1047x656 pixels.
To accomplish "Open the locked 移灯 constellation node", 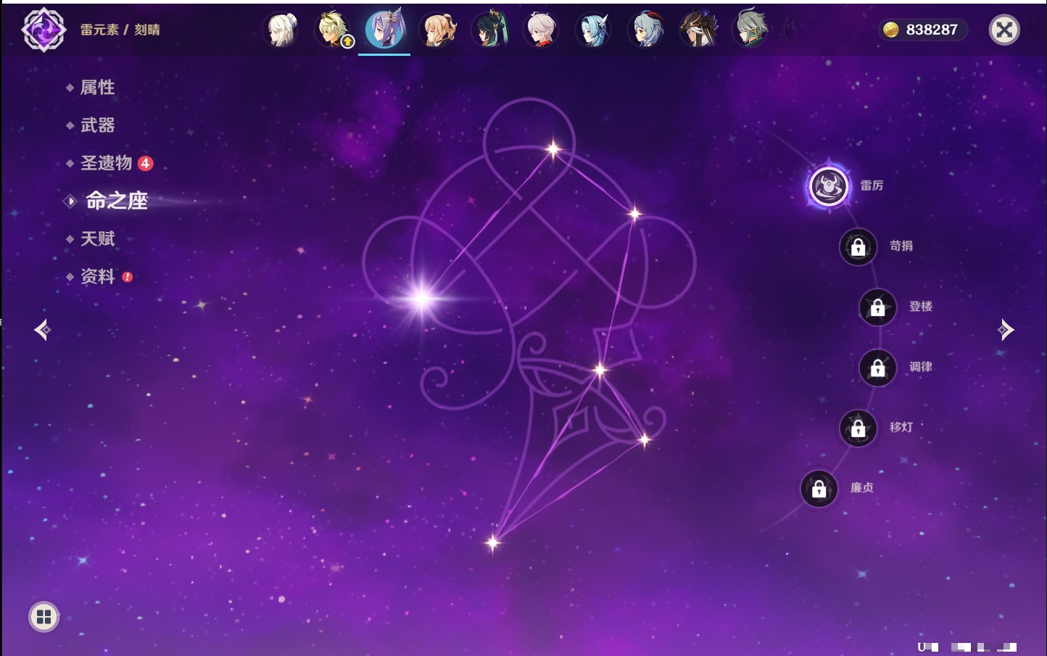I will [858, 428].
